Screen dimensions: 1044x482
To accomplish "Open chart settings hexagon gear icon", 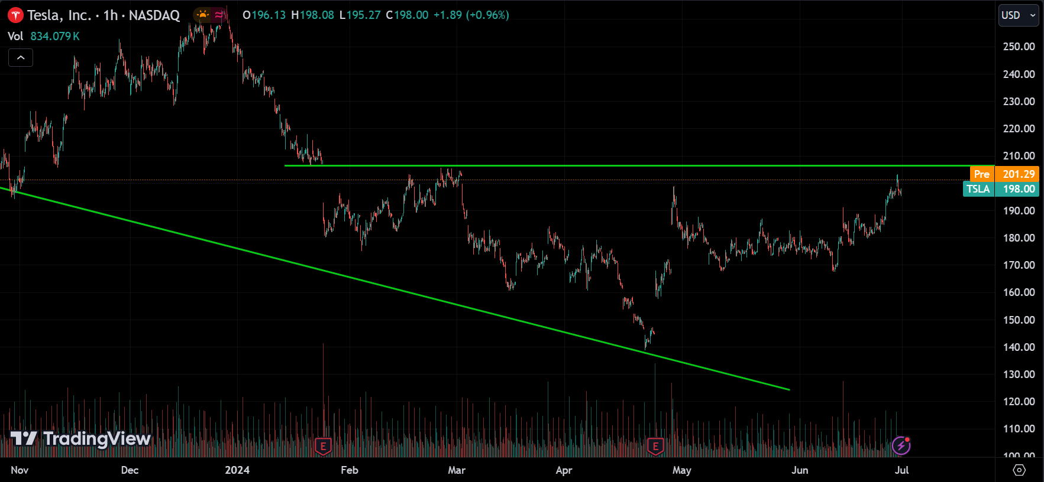I will point(1019,470).
